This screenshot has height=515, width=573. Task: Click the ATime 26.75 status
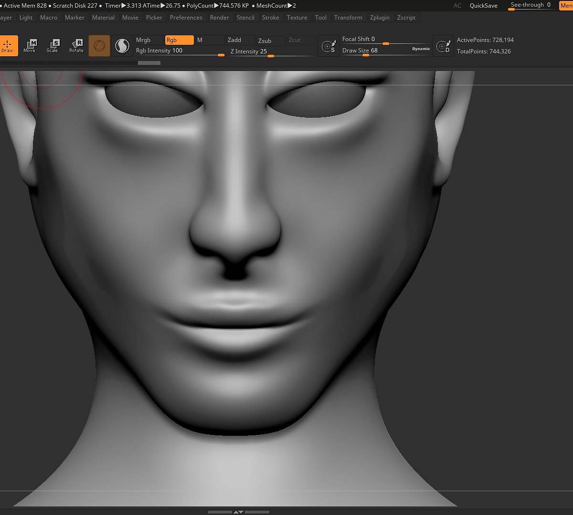tap(161, 6)
